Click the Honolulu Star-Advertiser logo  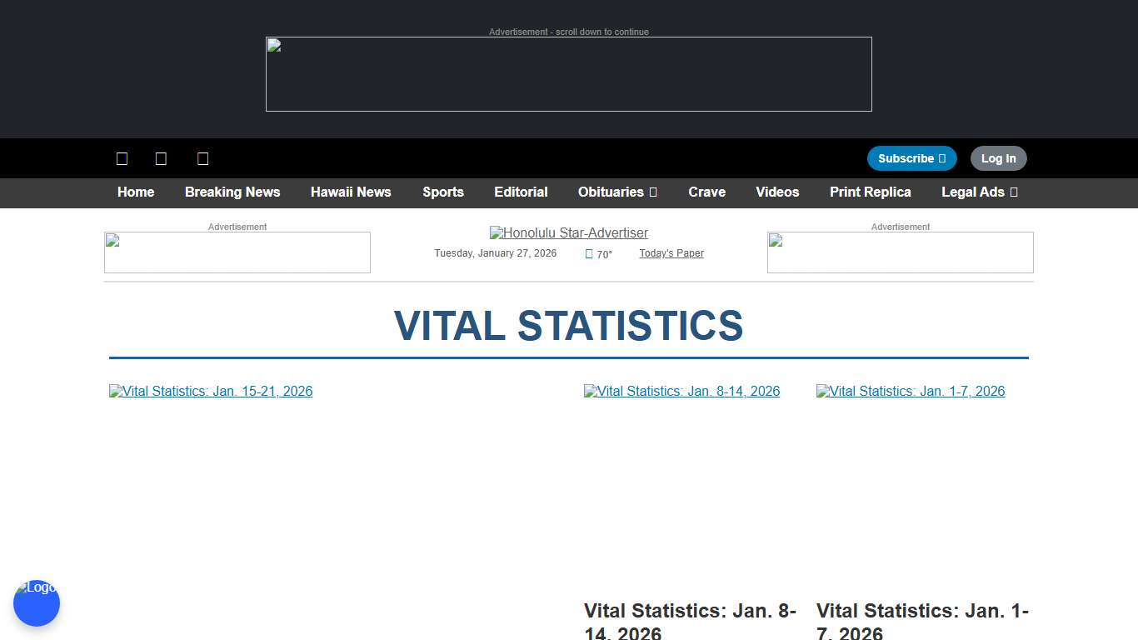(x=569, y=233)
